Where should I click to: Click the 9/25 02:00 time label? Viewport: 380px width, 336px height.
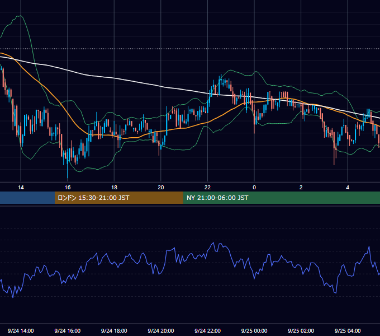pos(301,330)
